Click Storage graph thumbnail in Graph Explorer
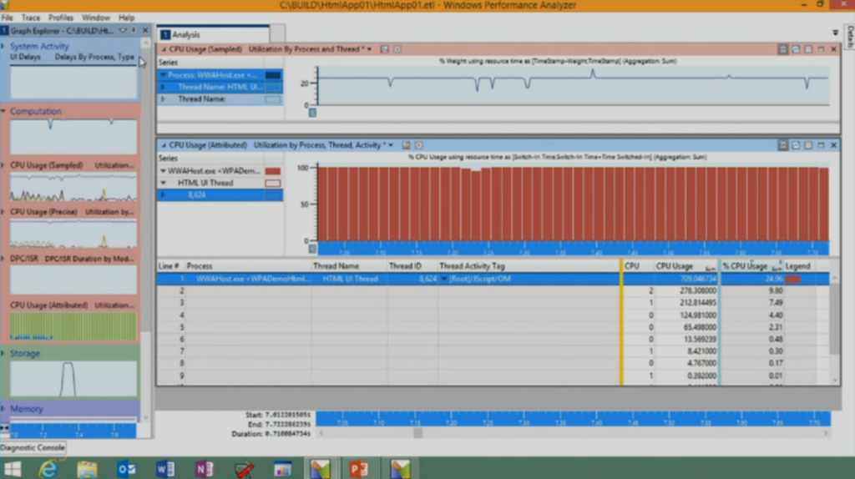This screenshot has width=855, height=479. tap(73, 378)
